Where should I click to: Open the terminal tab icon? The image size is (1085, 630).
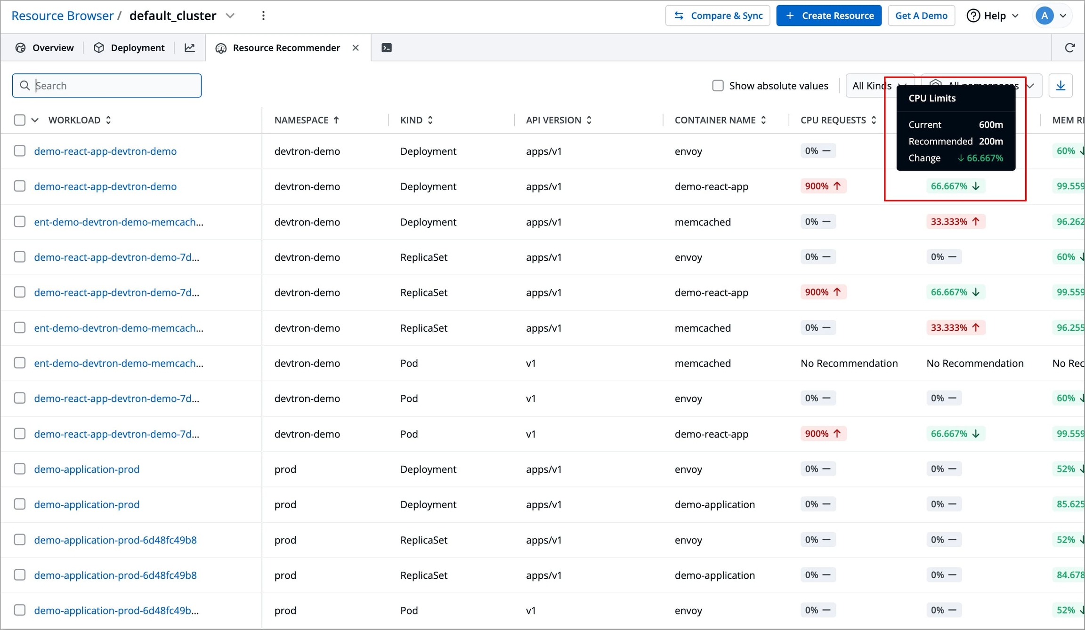pos(387,48)
